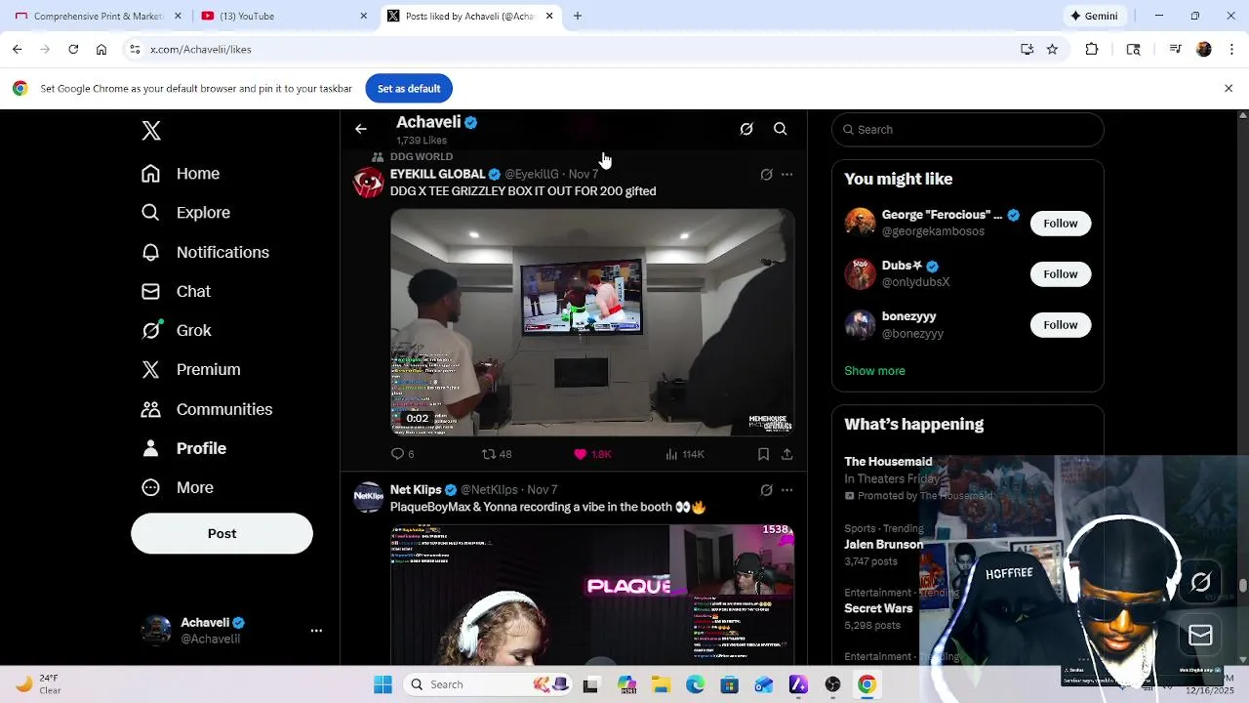1249x703 pixels.
Task: Open the Chrome three-dot menu
Action: pyautogui.click(x=1231, y=49)
